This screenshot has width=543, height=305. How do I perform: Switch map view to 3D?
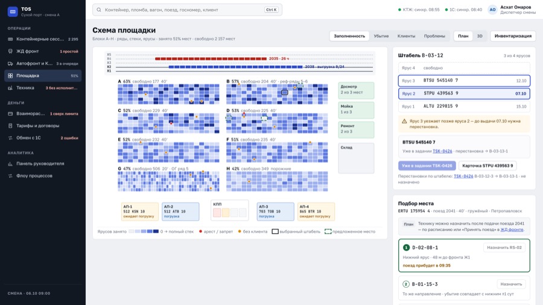point(480,36)
